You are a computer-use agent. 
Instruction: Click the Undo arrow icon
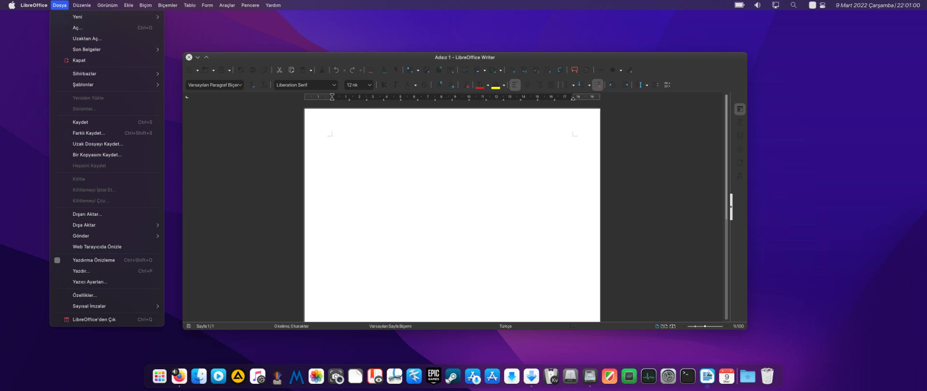pos(336,70)
